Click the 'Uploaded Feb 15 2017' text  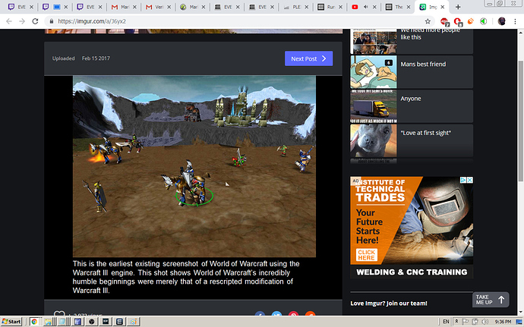(80, 58)
